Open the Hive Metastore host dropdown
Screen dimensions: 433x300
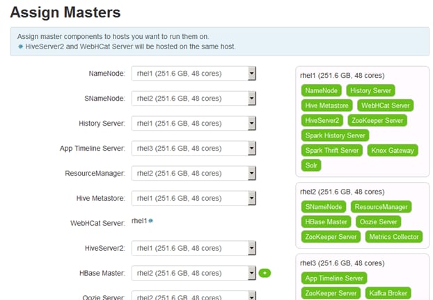coord(194,198)
